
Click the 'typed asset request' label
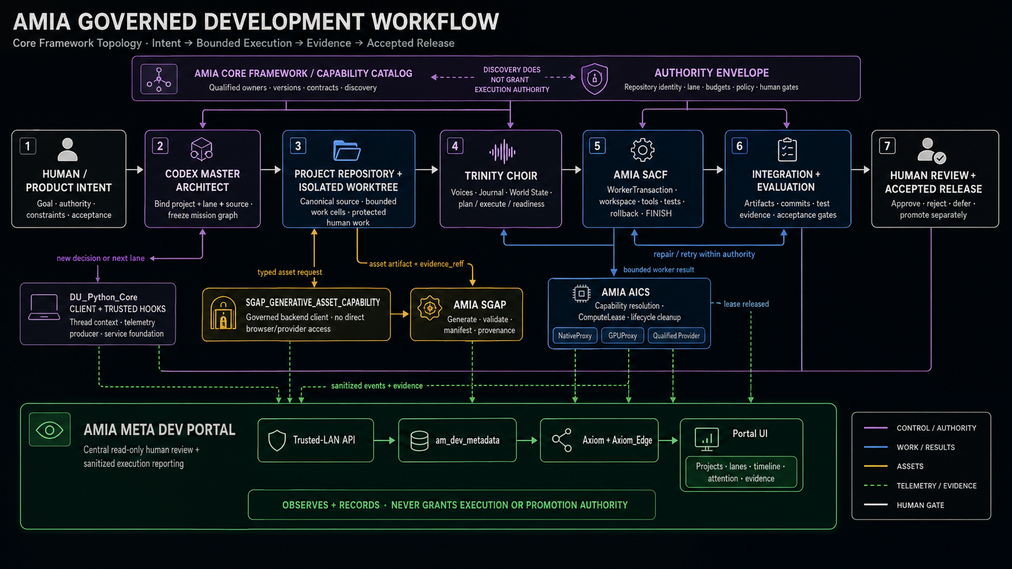(x=289, y=272)
